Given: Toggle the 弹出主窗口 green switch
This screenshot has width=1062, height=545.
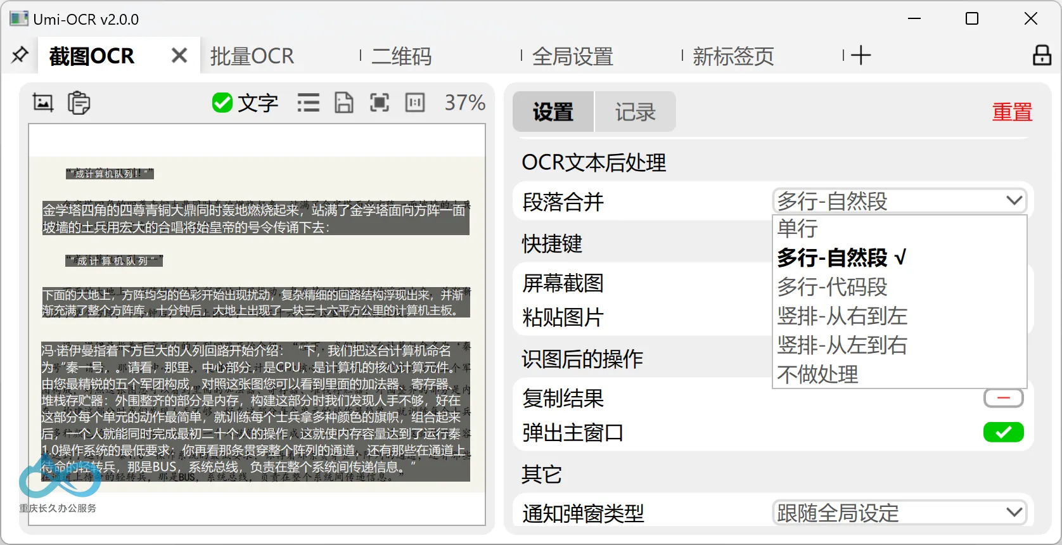Looking at the screenshot, I should pyautogui.click(x=1003, y=432).
